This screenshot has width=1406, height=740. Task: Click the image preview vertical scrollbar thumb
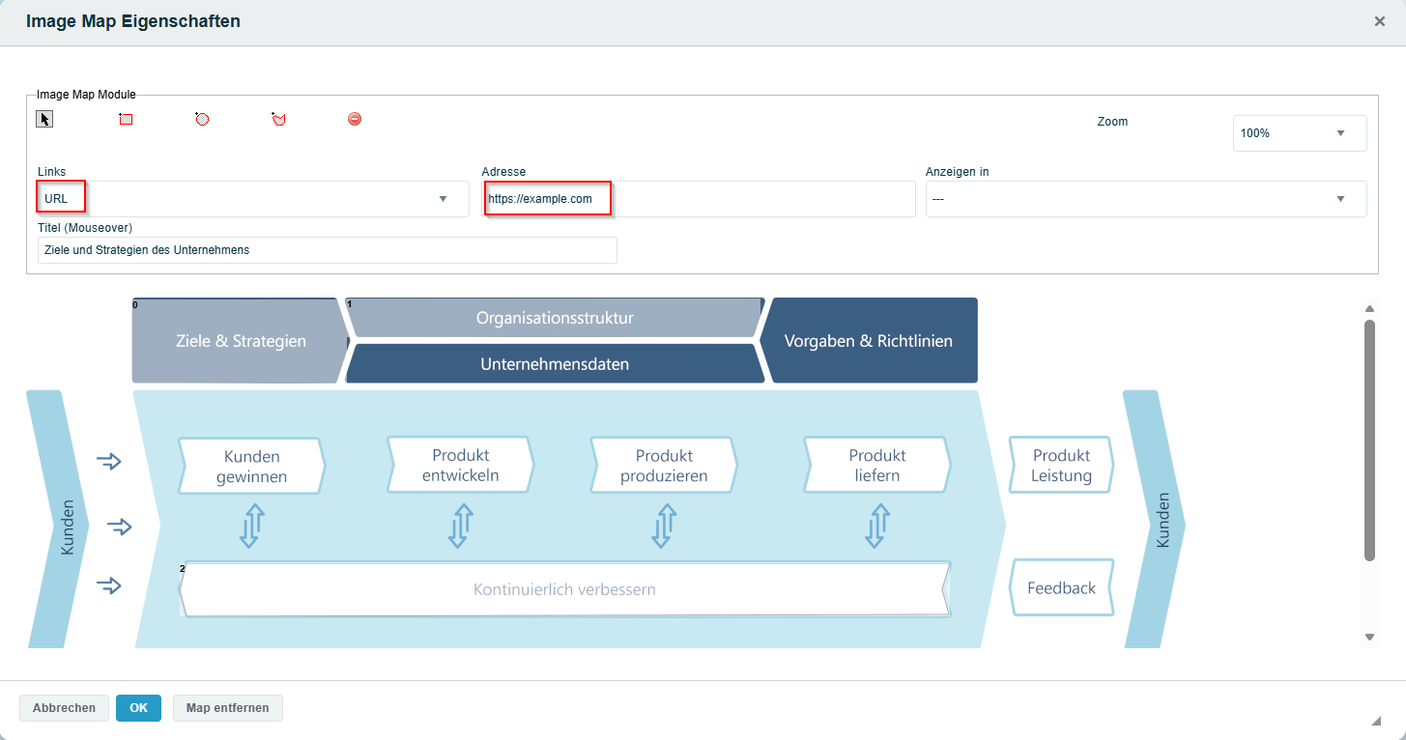click(x=1369, y=440)
